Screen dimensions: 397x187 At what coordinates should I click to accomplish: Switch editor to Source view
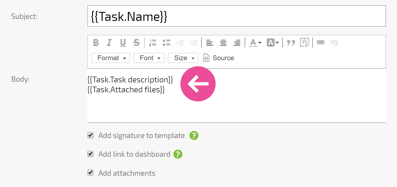(218, 58)
